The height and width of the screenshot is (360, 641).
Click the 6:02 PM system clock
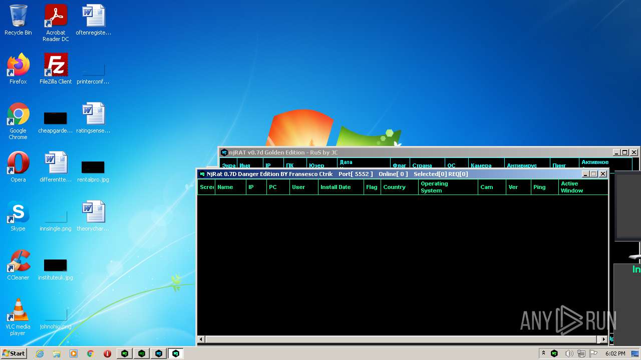coord(615,353)
